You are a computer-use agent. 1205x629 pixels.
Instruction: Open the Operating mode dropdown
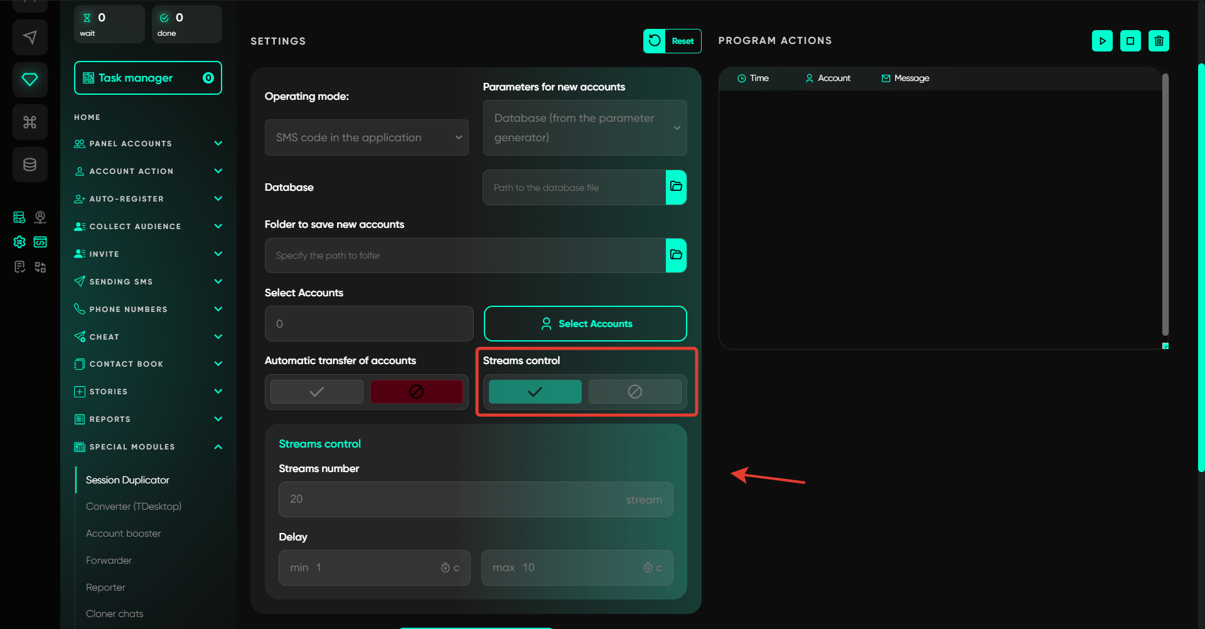click(x=367, y=137)
